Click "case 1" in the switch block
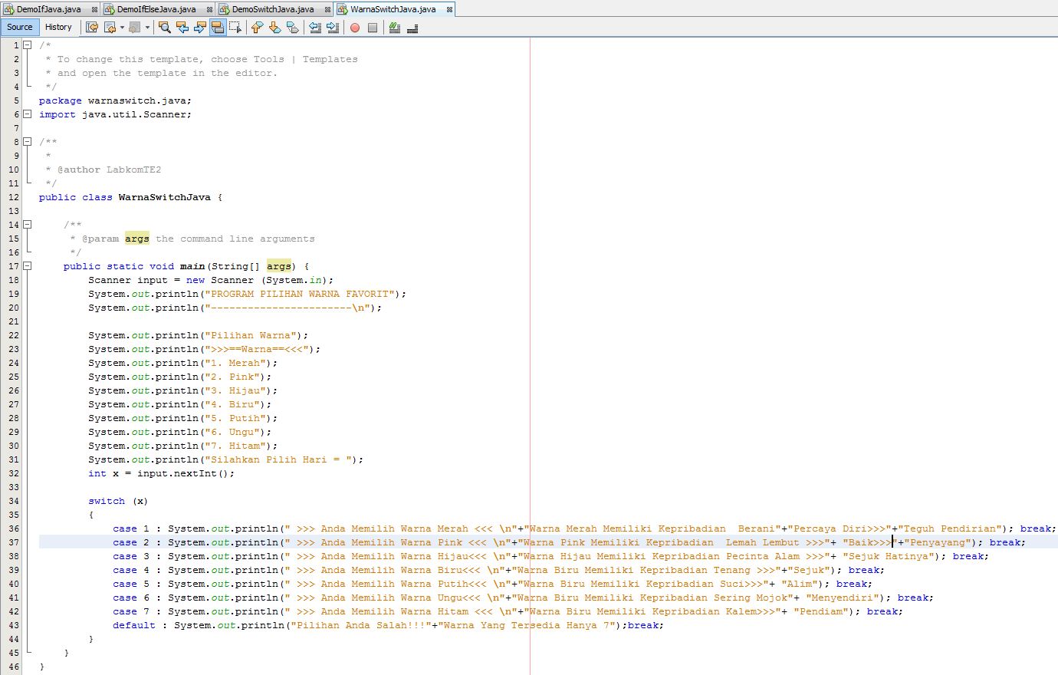 pos(131,528)
